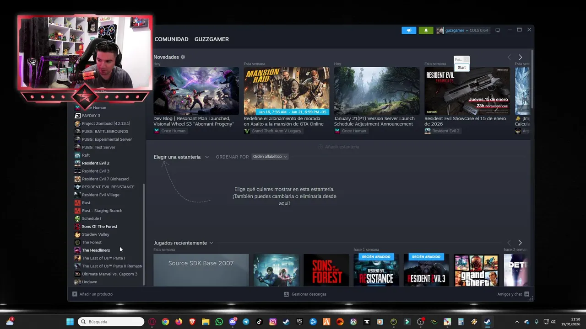Viewport: 586px width, 329px height.
Task: Click the PAYDAY 3 game icon in library
Action: (77, 116)
